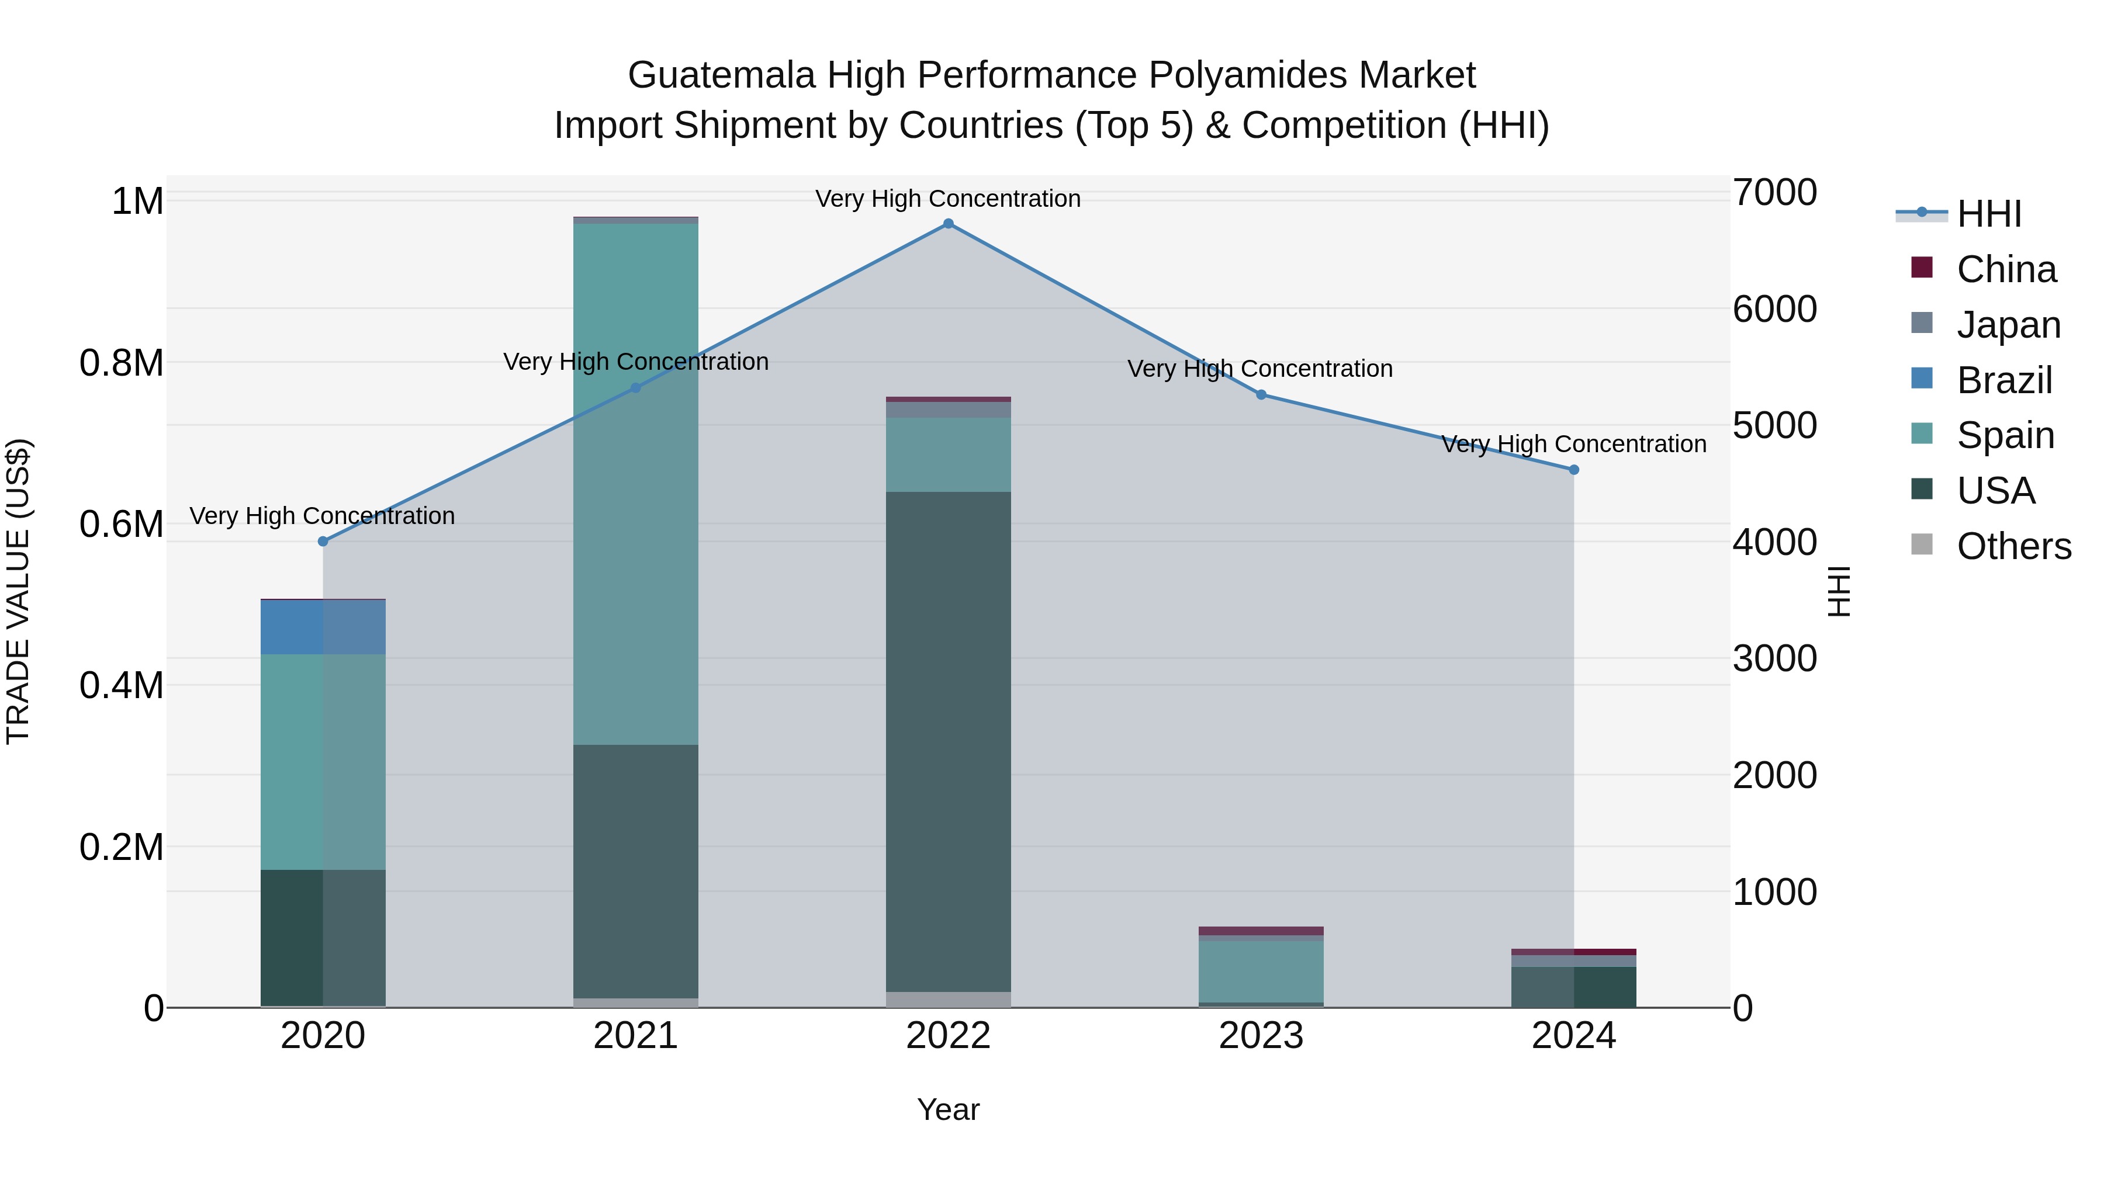Click USA's dark green legend swatch
This screenshot has width=2104, height=1183.
[1922, 488]
